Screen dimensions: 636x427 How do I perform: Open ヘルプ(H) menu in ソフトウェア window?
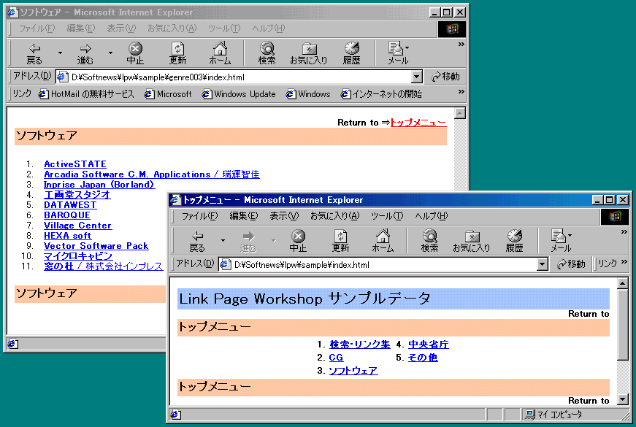click(269, 28)
